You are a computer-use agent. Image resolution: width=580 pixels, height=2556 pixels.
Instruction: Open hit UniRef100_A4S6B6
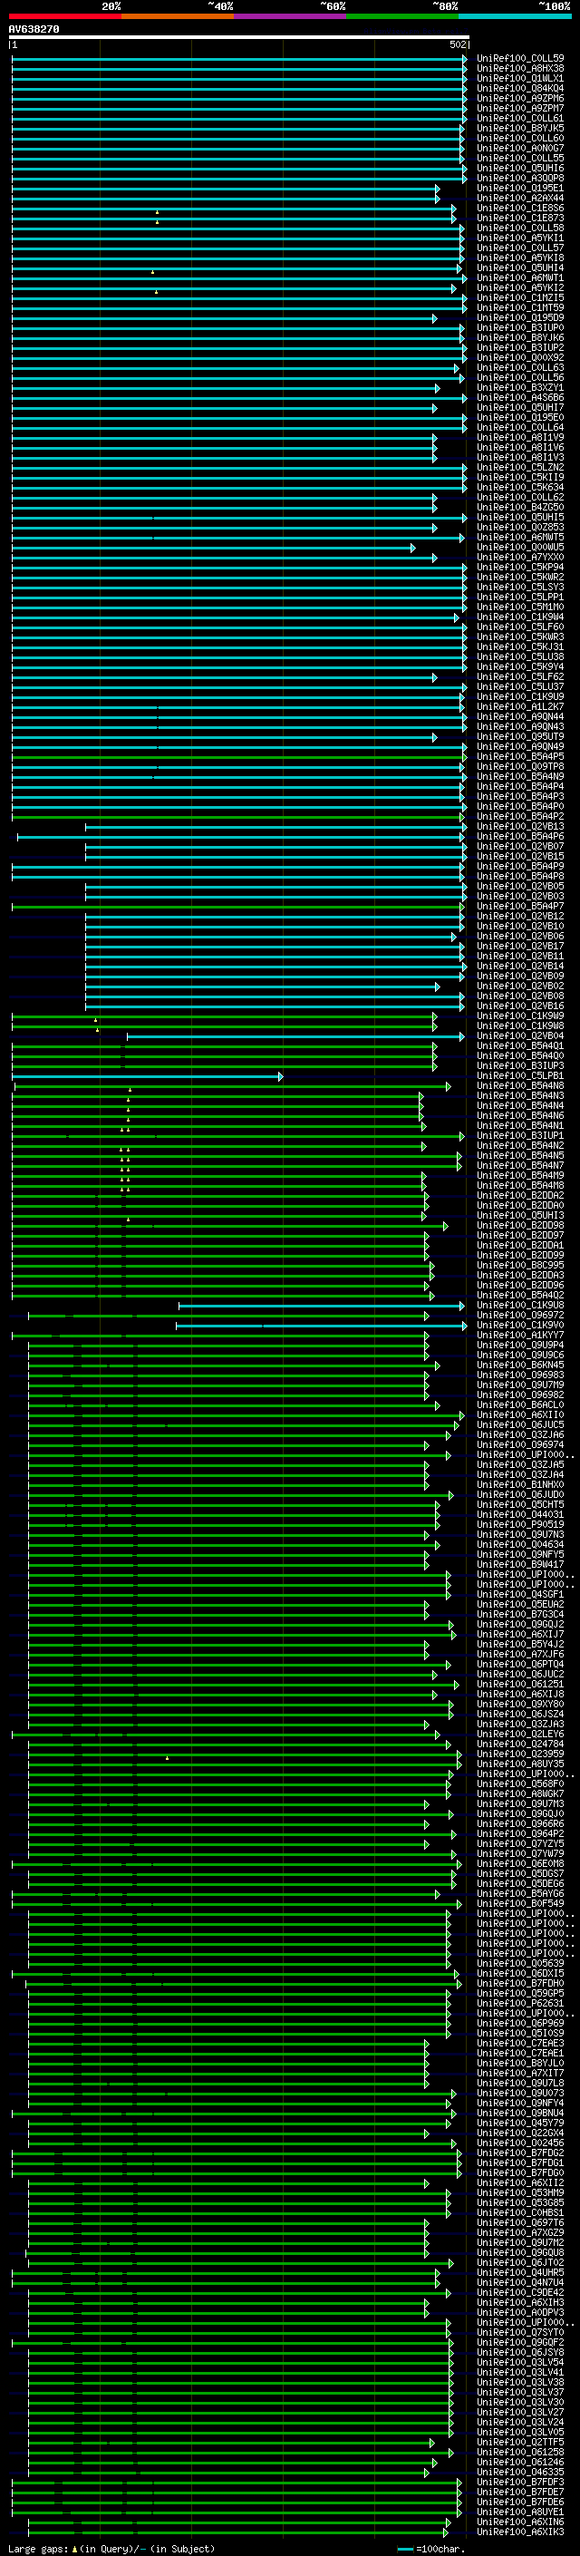(x=519, y=398)
